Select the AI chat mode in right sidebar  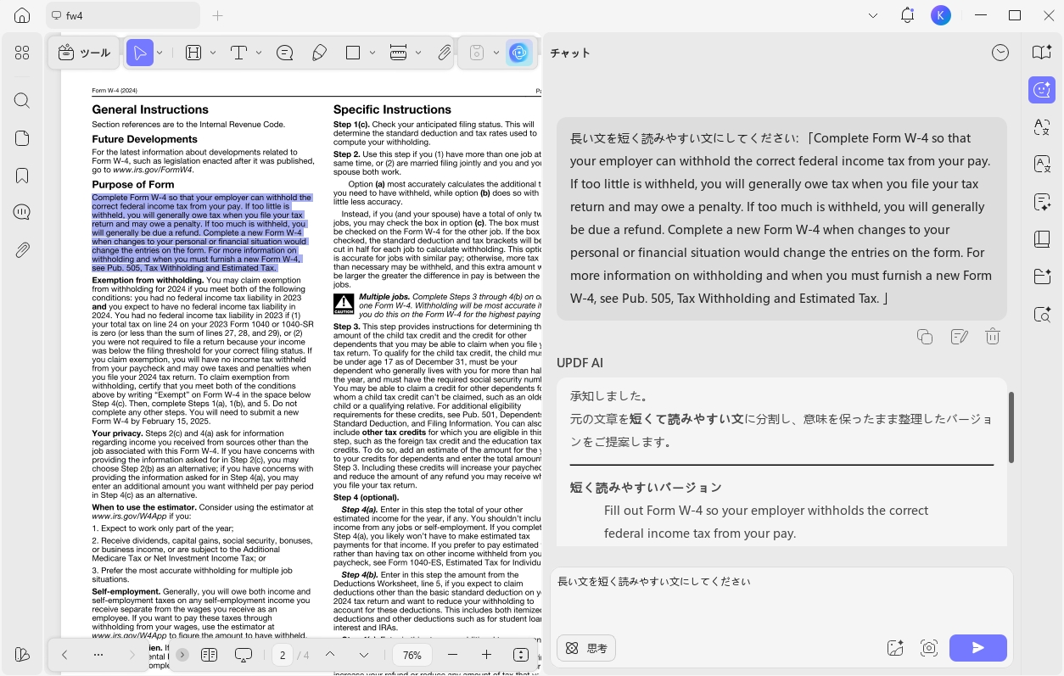pyautogui.click(x=1042, y=89)
